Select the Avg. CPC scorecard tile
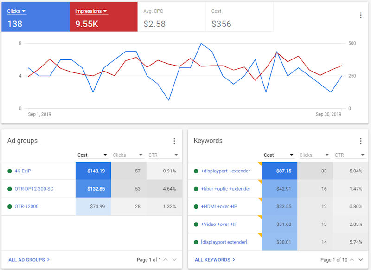The height and width of the screenshot is (270, 371). [x=171, y=17]
